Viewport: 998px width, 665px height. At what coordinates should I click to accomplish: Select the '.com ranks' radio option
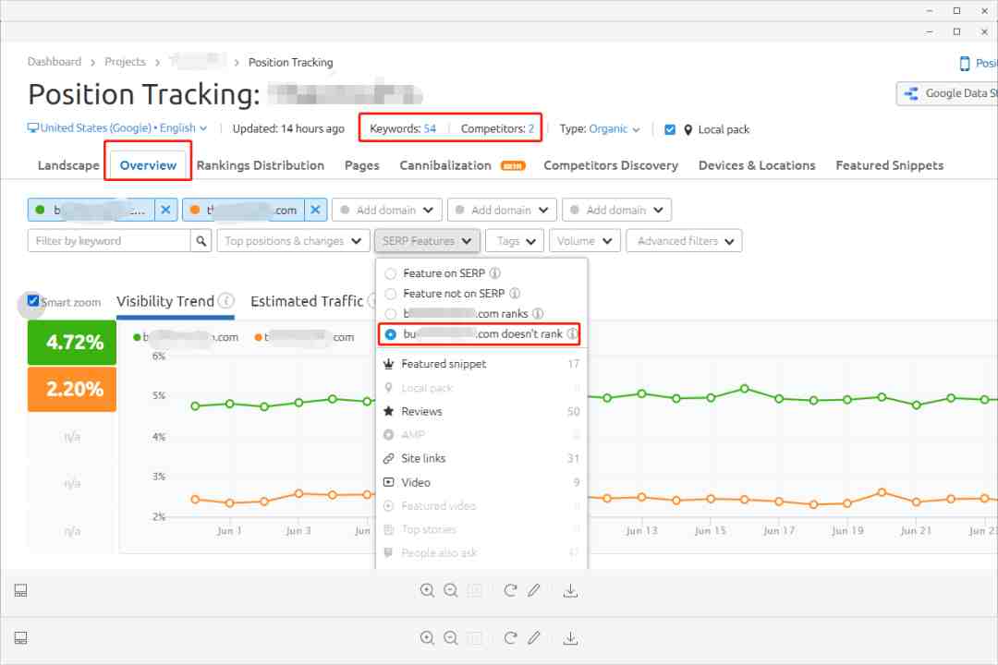(x=391, y=314)
